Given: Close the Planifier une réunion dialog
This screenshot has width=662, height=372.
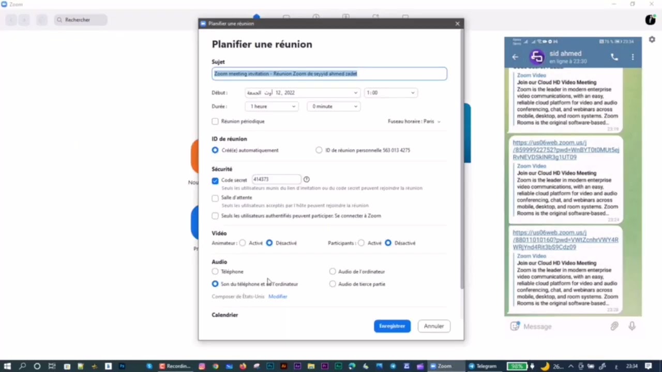Looking at the screenshot, I should [457, 24].
